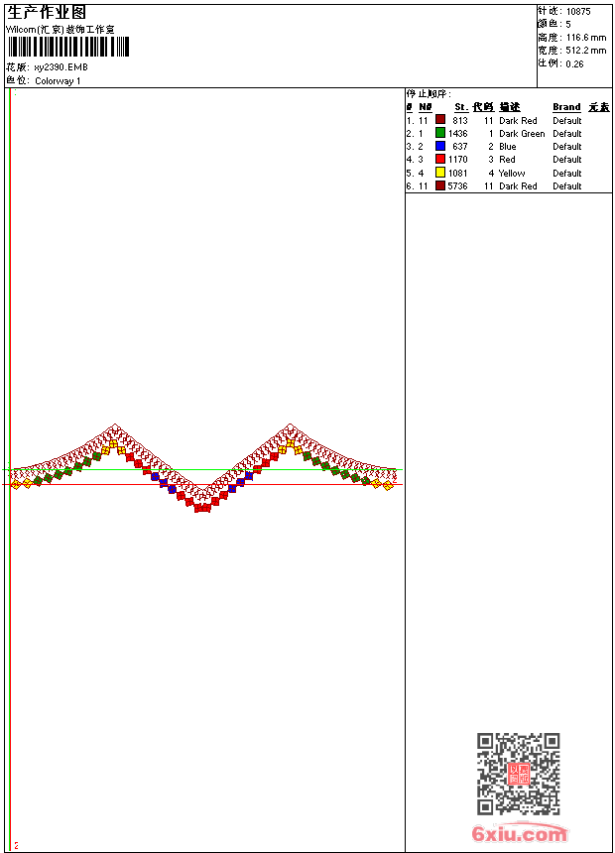615x853 pixels.
Task: Click the Dark Red swatch with 5736 stitches
Action: tap(440, 185)
